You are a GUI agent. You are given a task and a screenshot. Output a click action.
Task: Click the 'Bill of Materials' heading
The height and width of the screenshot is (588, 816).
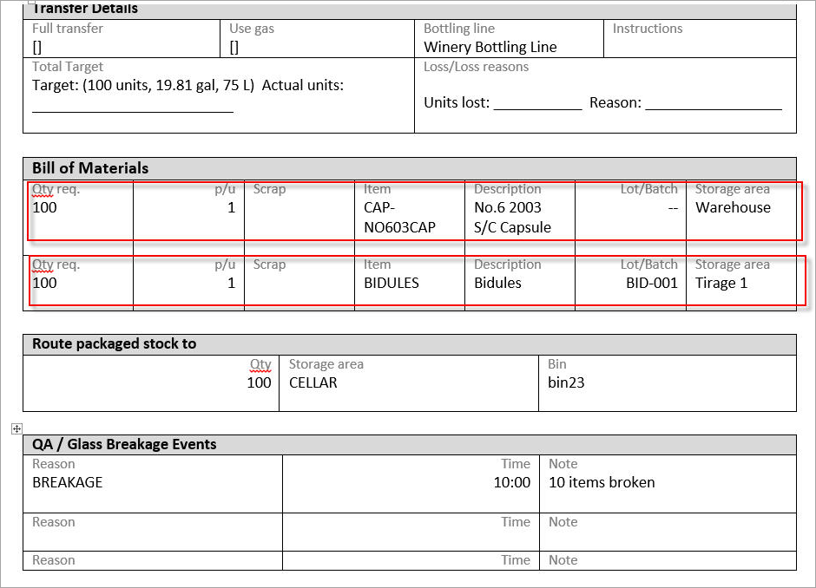point(90,168)
